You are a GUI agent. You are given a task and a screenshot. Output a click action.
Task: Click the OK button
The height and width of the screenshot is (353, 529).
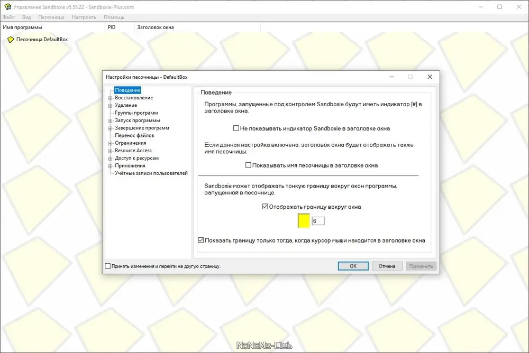(x=353, y=266)
